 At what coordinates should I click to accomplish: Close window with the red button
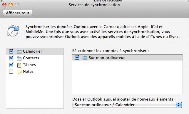pos(4,5)
